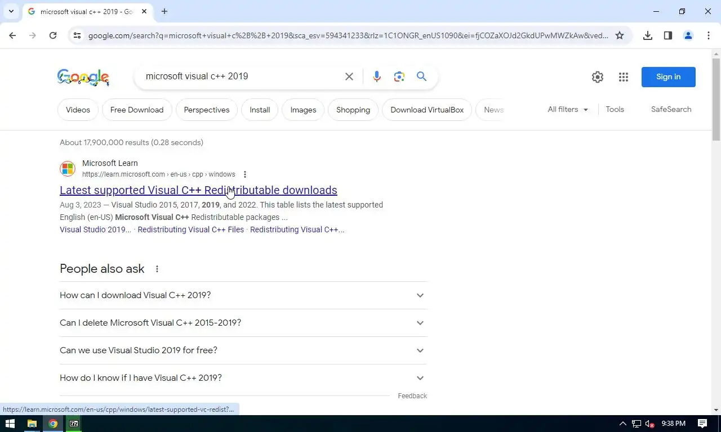
Task: Open the three-dot menu beside learn.microsoft.com result
Action: coord(244,174)
